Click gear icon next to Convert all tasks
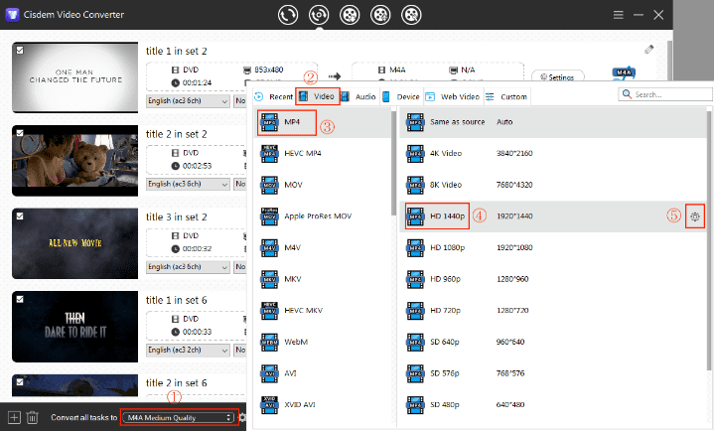Viewport: 714px width, 431px height. coord(242,417)
